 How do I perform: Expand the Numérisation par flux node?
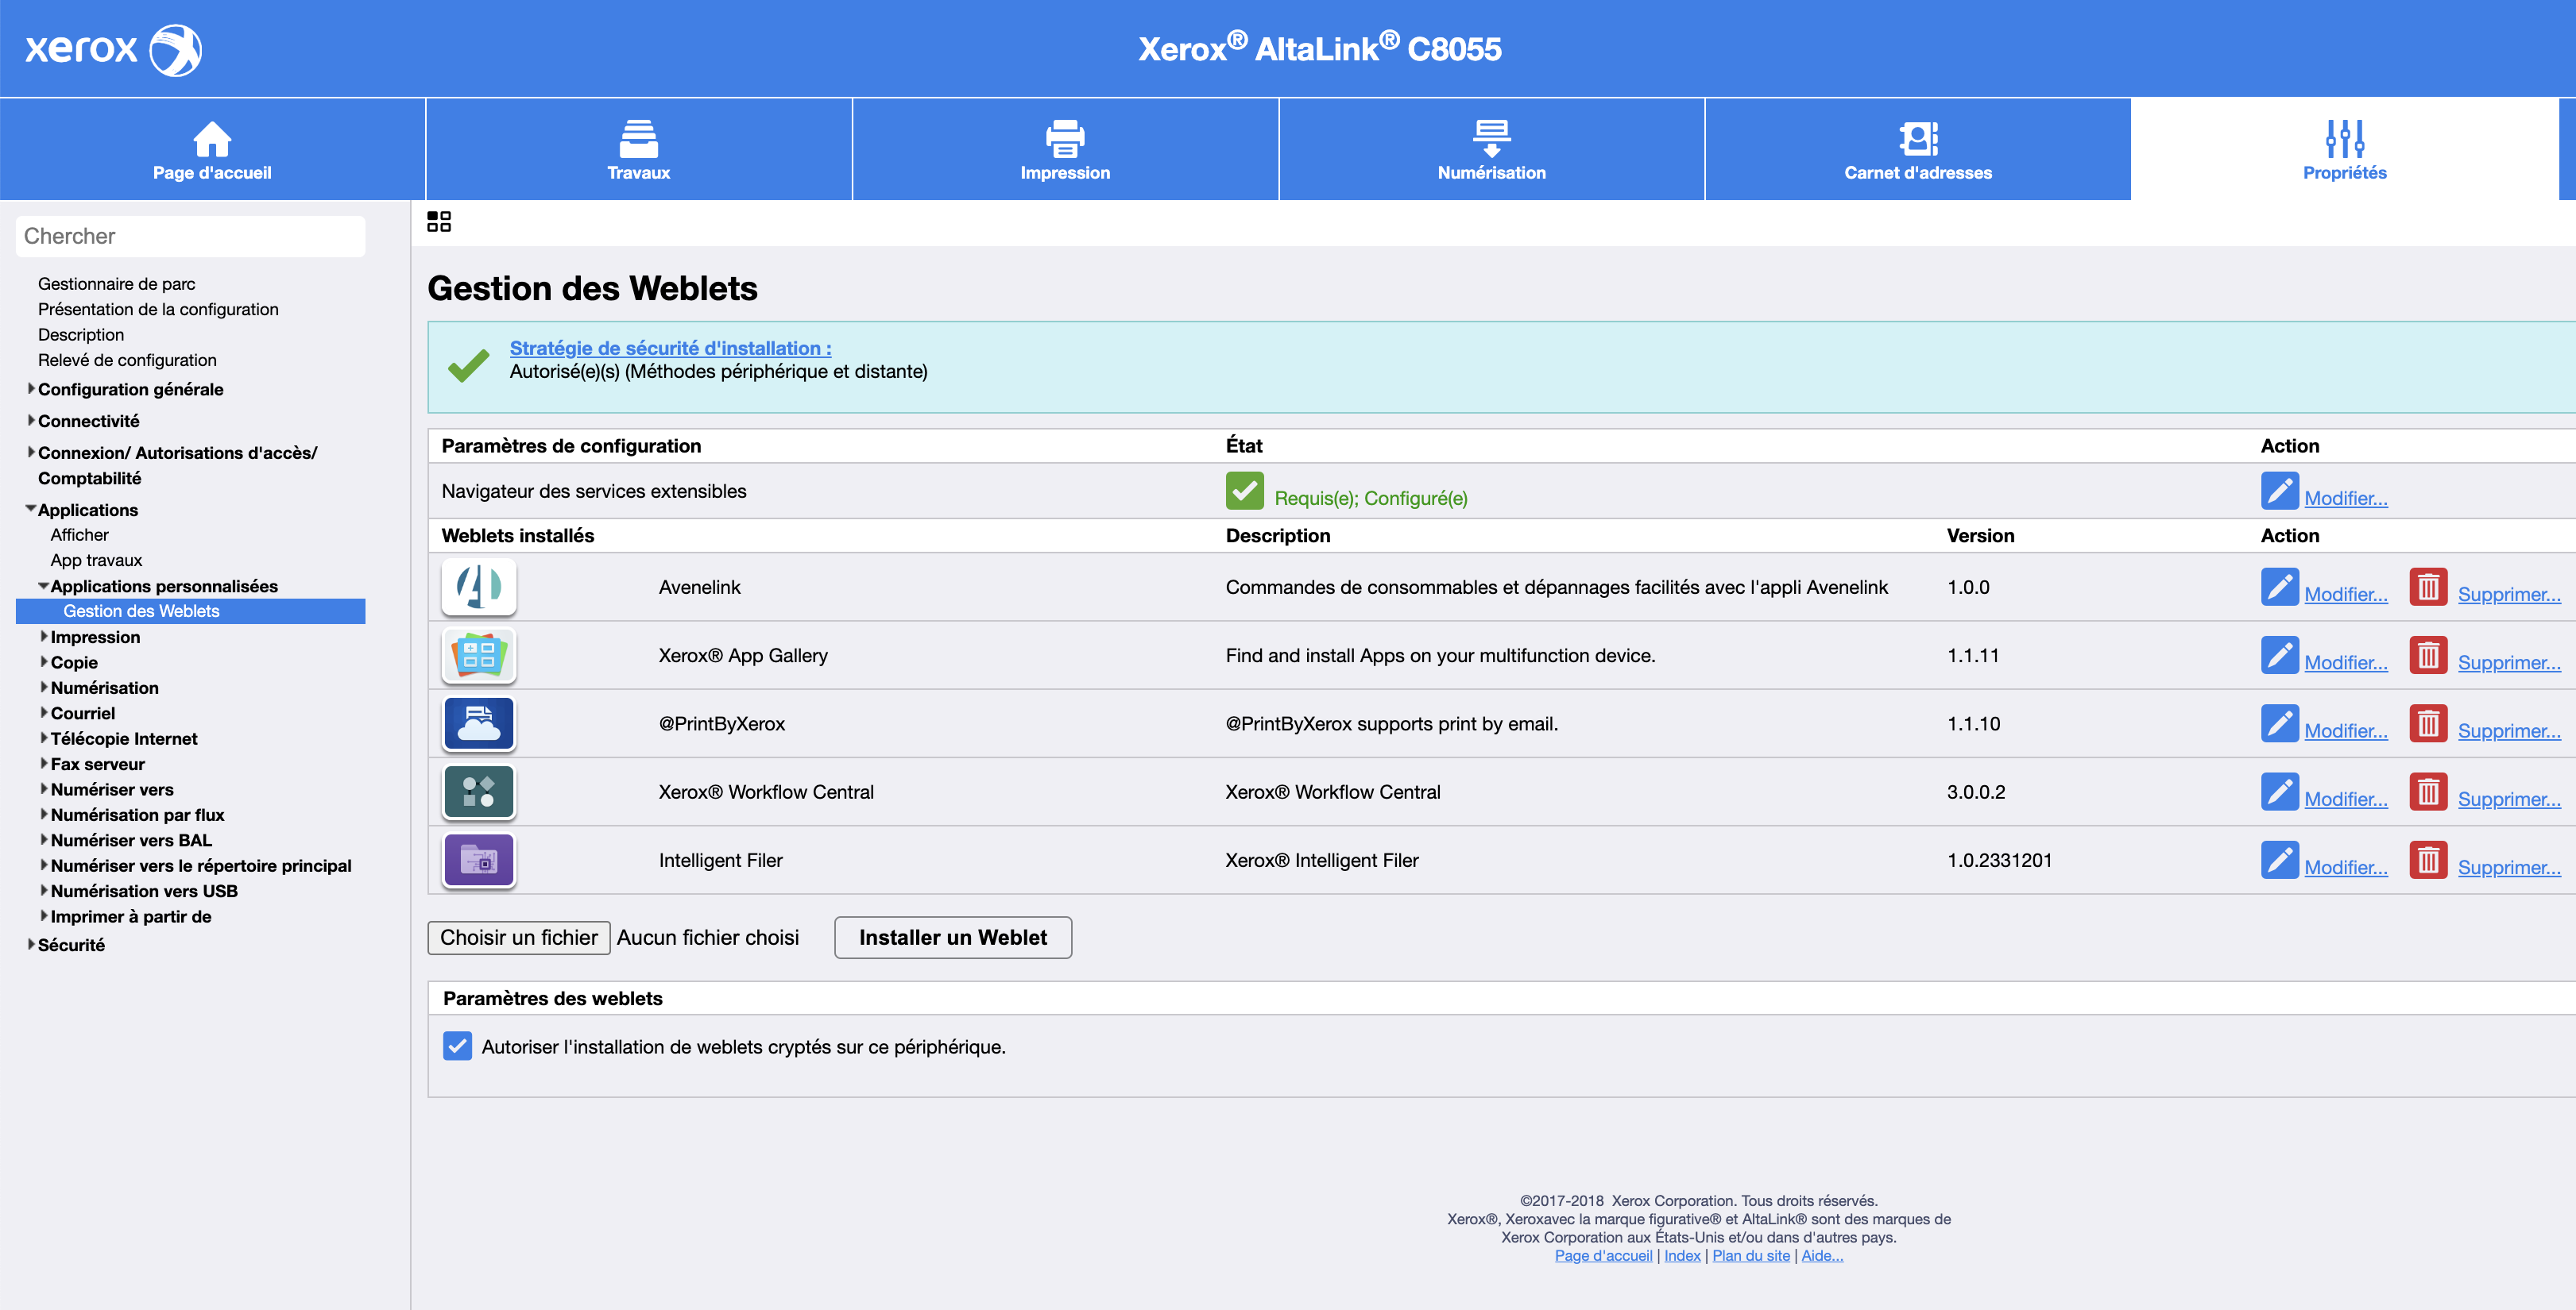[x=44, y=815]
